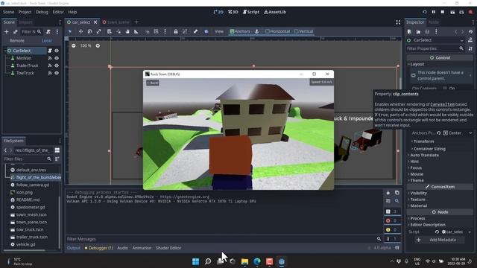477x268 pixels.
Task: Choose the Rotate Mode tool
Action: point(89,31)
